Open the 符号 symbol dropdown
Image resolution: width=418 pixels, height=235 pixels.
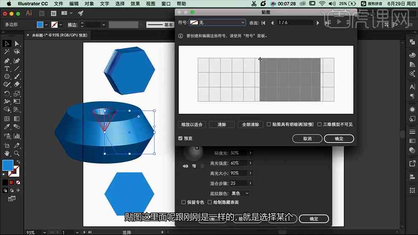coord(217,23)
